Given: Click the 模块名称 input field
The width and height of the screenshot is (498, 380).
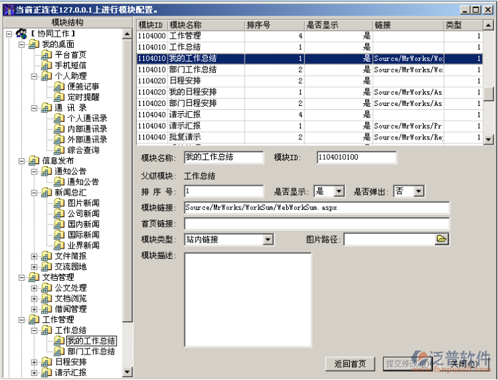Looking at the screenshot, I should tap(224, 157).
